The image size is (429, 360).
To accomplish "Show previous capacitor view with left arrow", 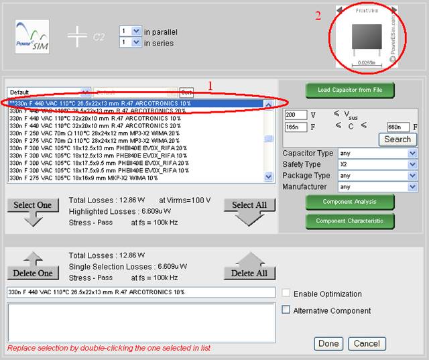I will (339, 10).
